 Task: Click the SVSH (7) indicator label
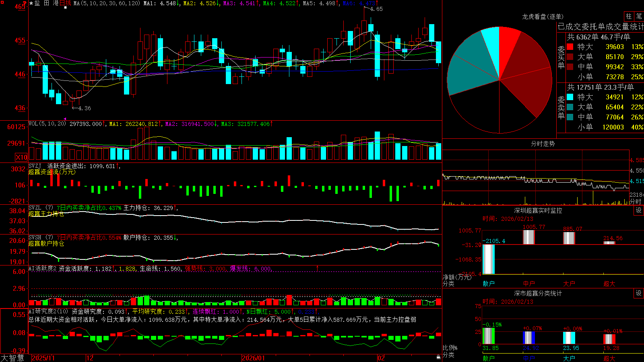point(41,238)
